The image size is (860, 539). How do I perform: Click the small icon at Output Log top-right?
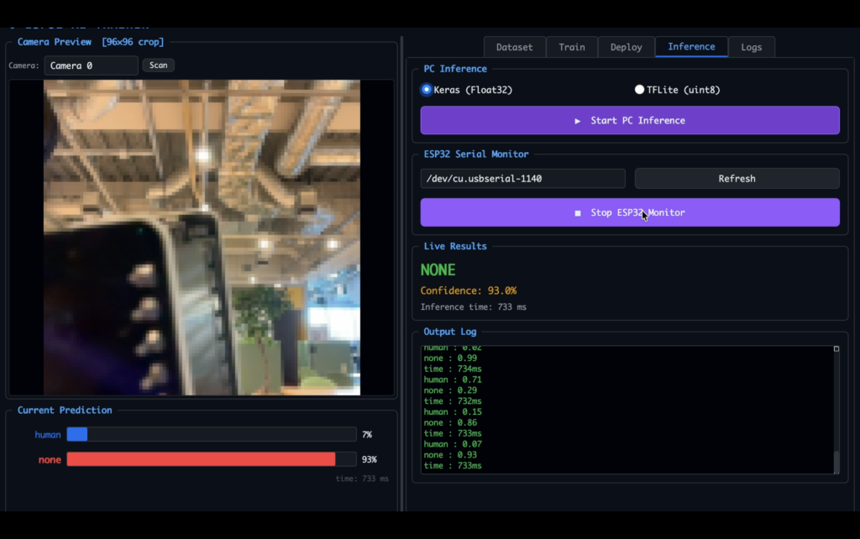tap(836, 348)
